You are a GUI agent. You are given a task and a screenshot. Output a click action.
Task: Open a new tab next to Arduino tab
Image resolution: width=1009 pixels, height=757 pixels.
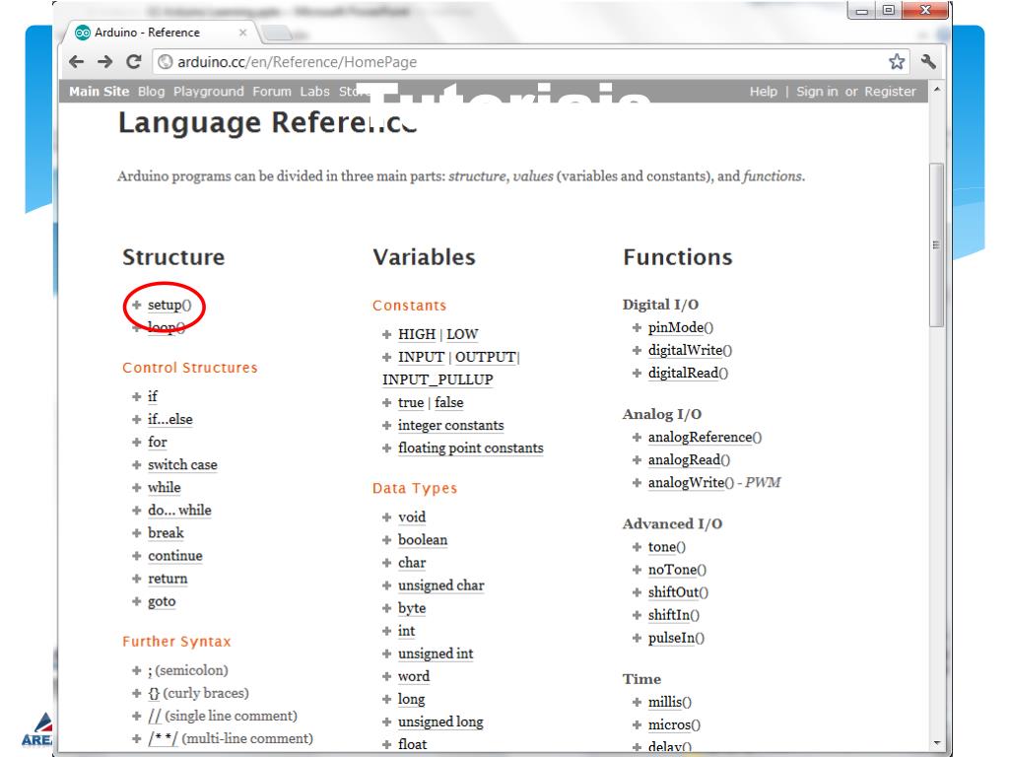tap(277, 33)
